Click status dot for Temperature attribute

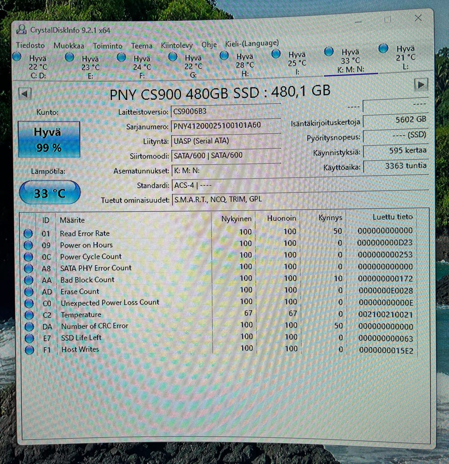[x=29, y=315]
